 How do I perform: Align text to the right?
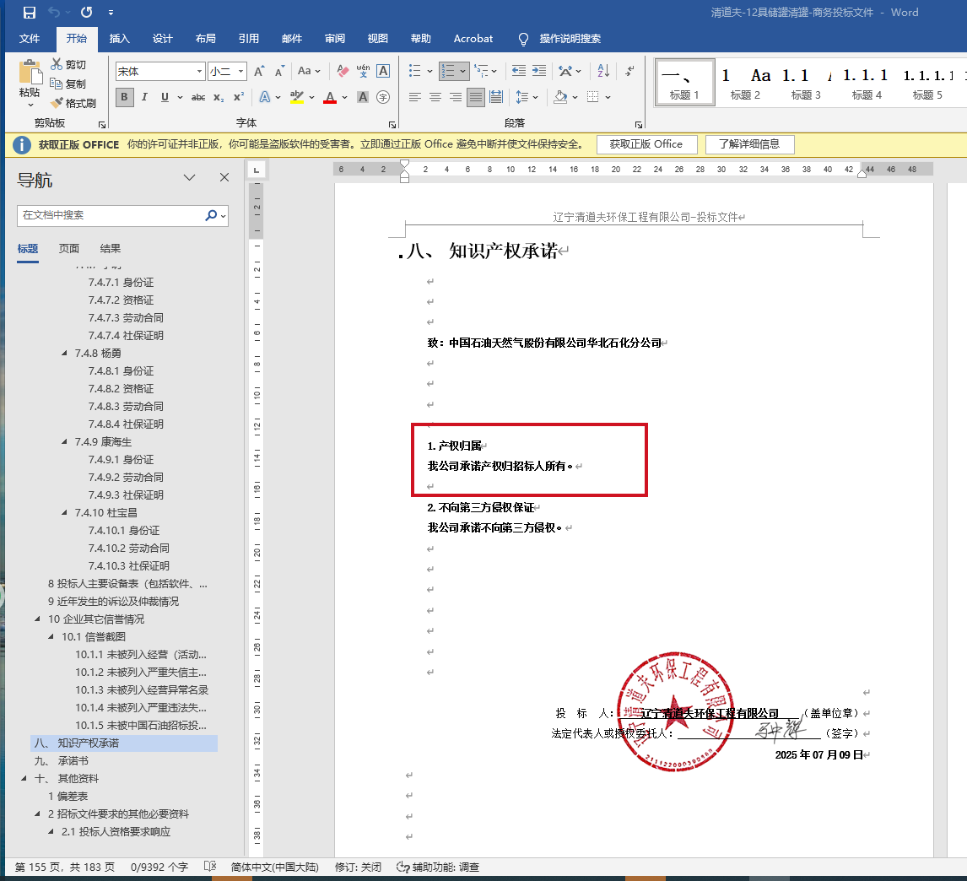tap(455, 97)
